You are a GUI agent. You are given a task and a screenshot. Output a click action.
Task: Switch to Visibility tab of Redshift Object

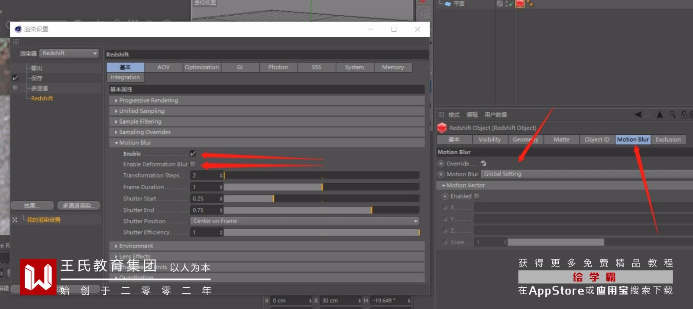489,140
